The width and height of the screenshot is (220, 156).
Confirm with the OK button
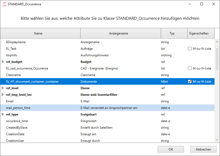(x=171, y=149)
